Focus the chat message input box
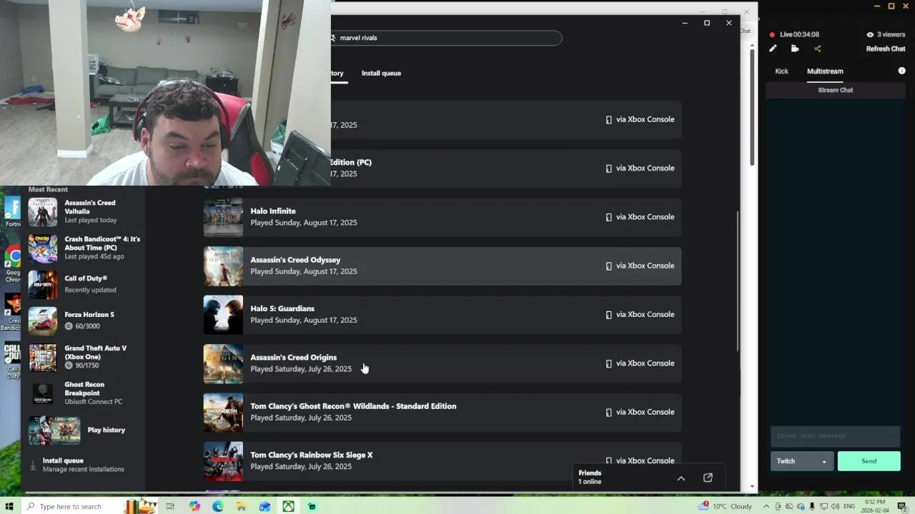 [835, 435]
